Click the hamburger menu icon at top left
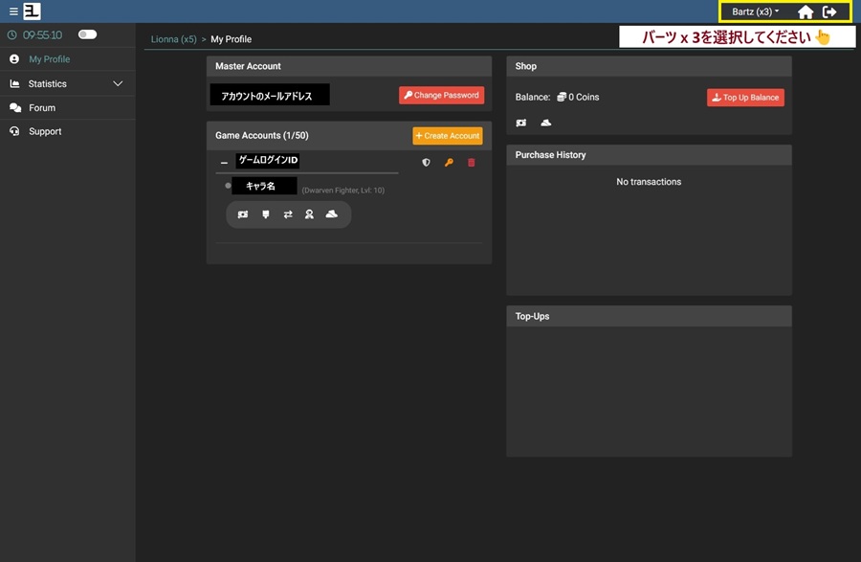Viewport: 861px width, 562px height. tap(13, 11)
